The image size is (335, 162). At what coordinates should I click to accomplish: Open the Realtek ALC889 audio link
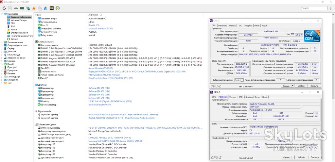(122, 118)
